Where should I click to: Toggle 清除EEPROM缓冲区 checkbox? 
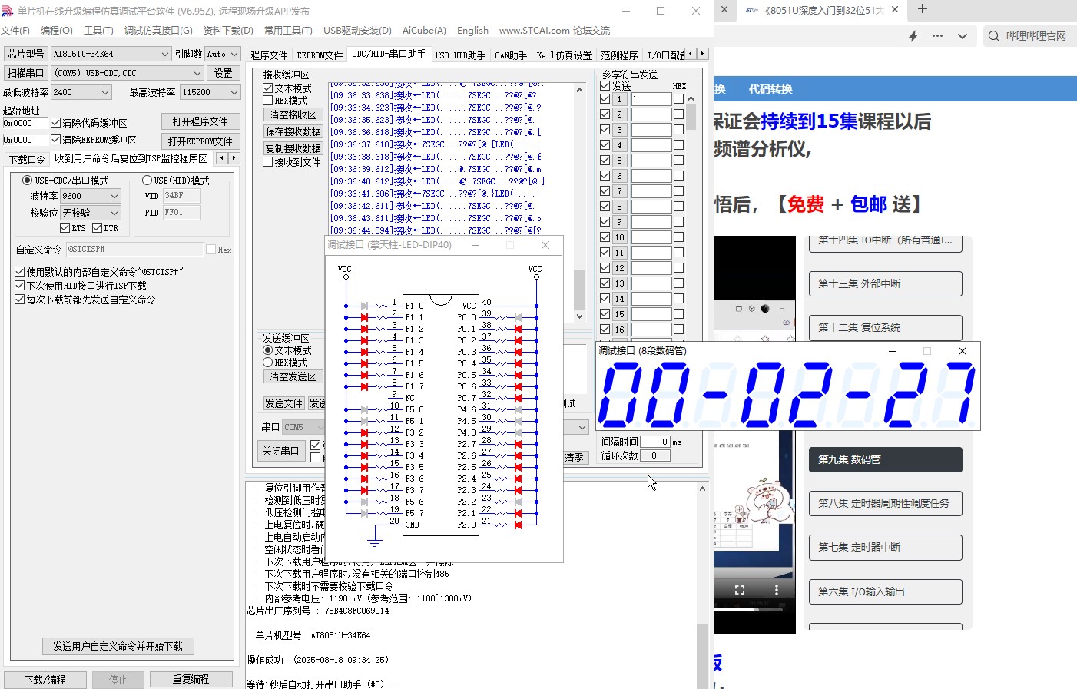[56, 140]
